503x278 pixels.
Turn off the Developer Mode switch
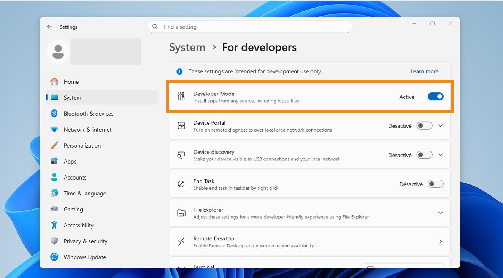point(436,97)
